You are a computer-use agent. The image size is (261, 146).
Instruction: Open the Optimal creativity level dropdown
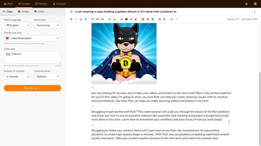pos(47,77)
